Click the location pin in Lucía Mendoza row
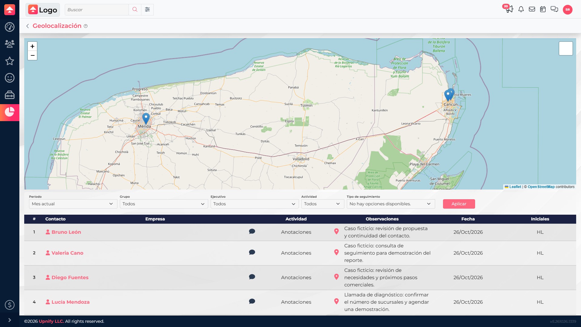Screen dimensions: 581x327 (x=336, y=301)
